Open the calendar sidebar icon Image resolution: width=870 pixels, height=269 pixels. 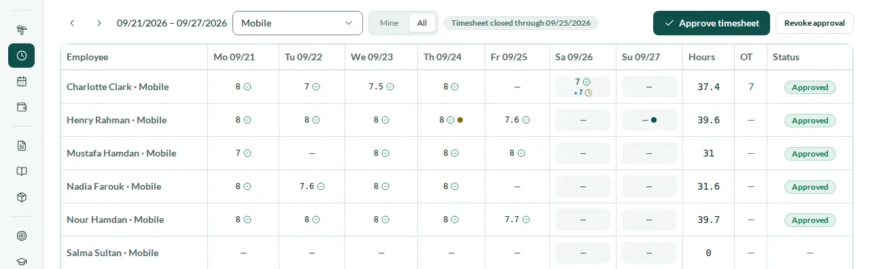pyautogui.click(x=22, y=81)
